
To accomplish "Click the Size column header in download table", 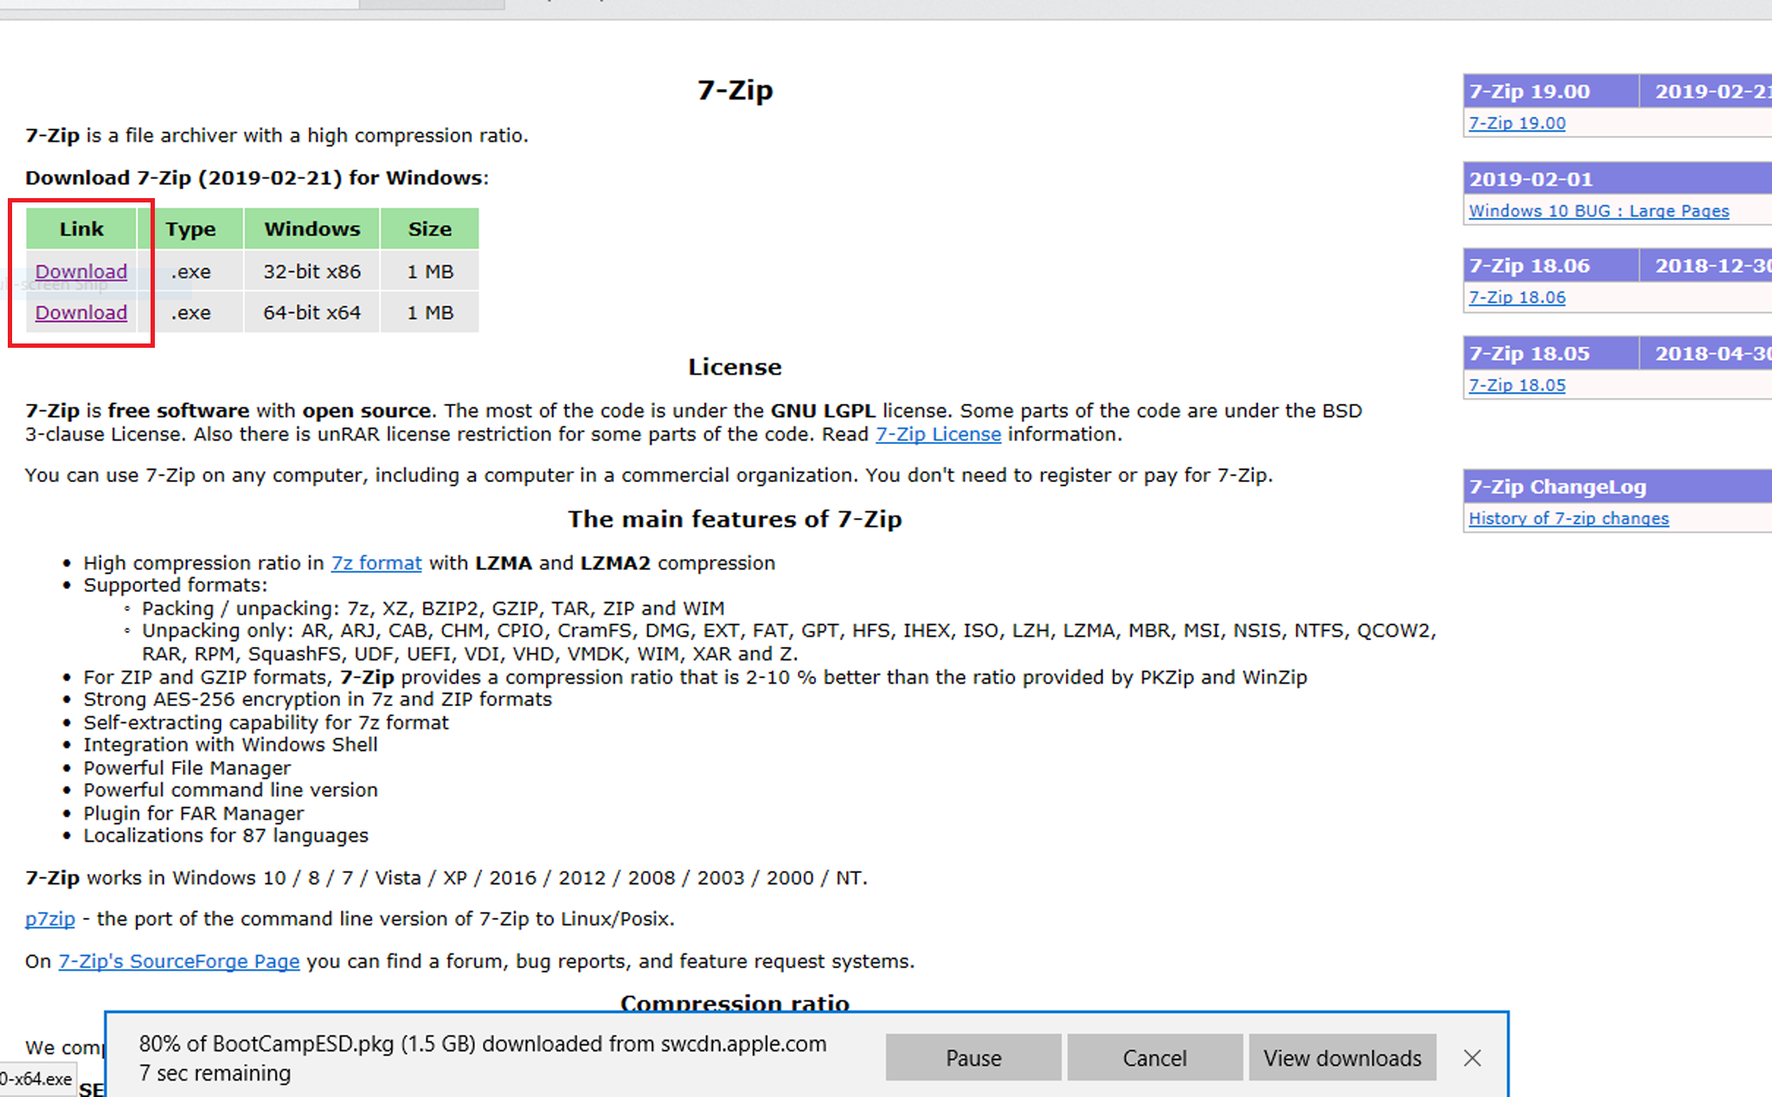I will pyautogui.click(x=429, y=229).
